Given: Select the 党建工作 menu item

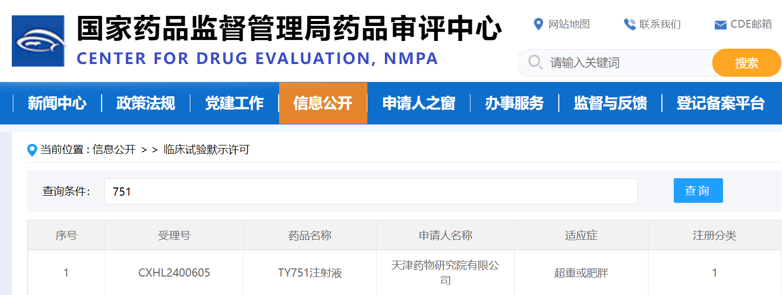Looking at the screenshot, I should [x=234, y=103].
